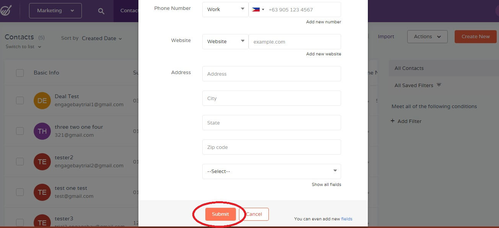Click the TE avatar for tester2
Screen dimensions: 499x228
(42, 162)
